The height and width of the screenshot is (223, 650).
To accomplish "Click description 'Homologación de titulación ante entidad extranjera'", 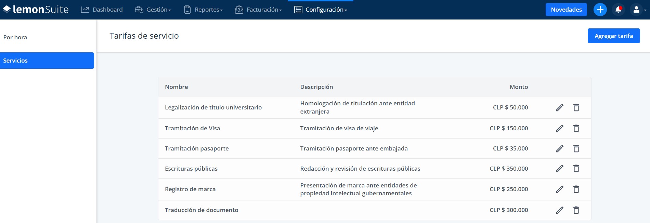I will 357,107.
